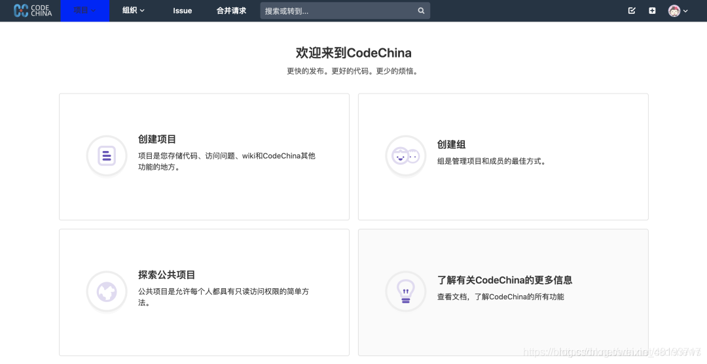
Task: Click the plus new-item icon
Action: 652,11
